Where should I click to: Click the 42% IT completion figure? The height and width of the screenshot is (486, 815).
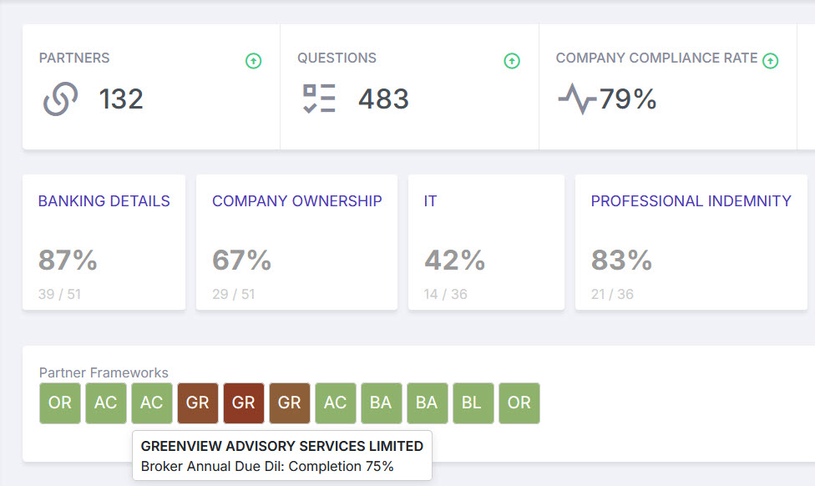click(454, 261)
